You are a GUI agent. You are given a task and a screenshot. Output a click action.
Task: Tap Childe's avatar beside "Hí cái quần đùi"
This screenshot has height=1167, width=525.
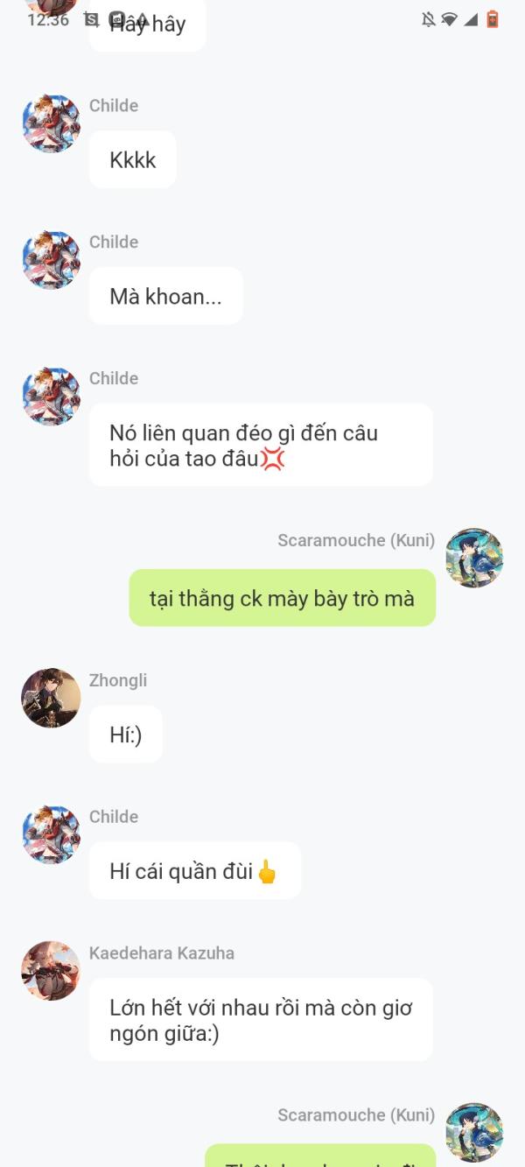(x=51, y=834)
